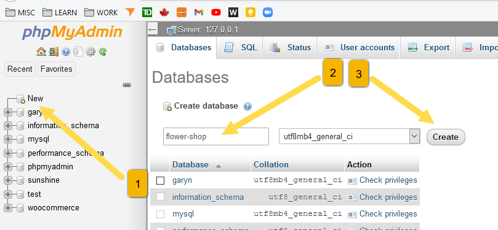Viewport: 498px width, 230px height.
Task: Open the Zoom camera bookmark icon
Action: pos(268,12)
